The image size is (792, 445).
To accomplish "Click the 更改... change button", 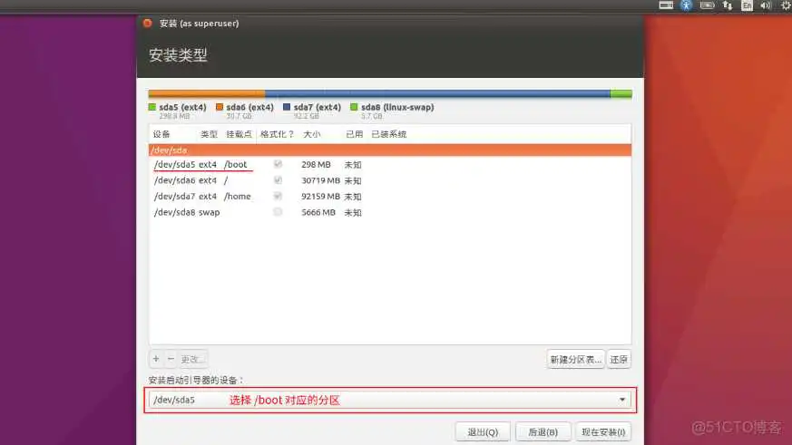I will [192, 359].
